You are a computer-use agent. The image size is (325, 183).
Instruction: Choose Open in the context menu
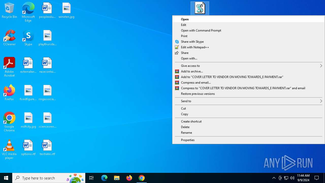click(249, 19)
